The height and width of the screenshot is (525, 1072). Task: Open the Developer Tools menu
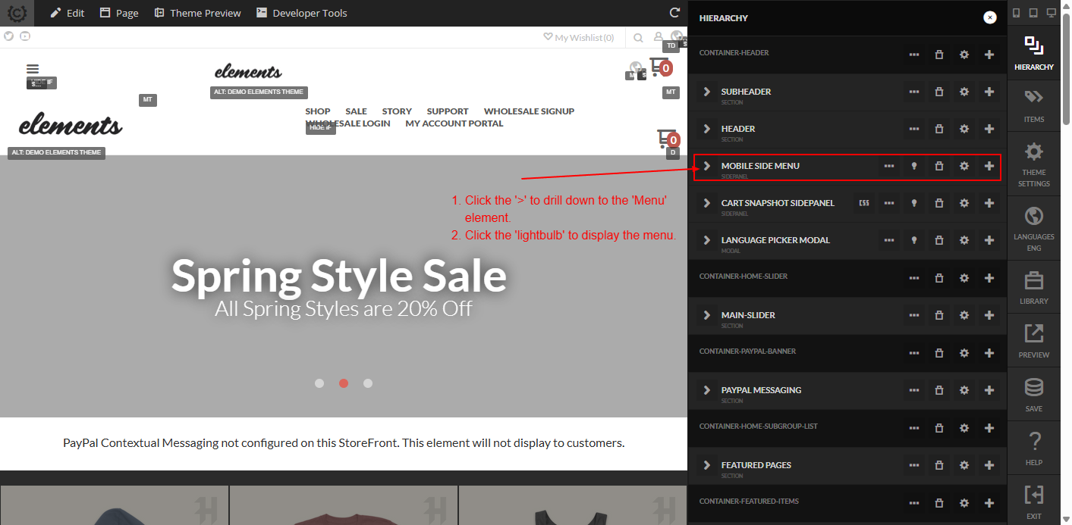click(302, 13)
